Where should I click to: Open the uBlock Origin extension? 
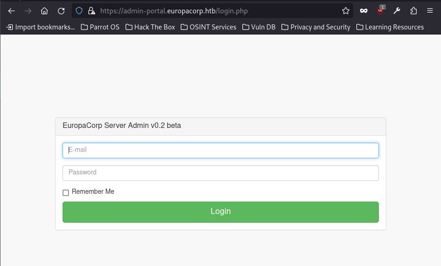pos(380,11)
